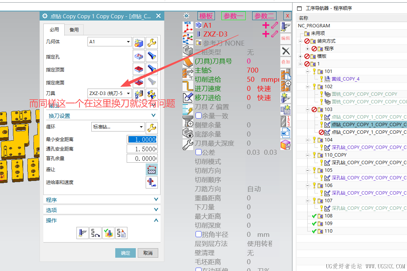Open the 进给率和速度 feeds and speeds icon
The image size is (407, 271).
[152, 182]
